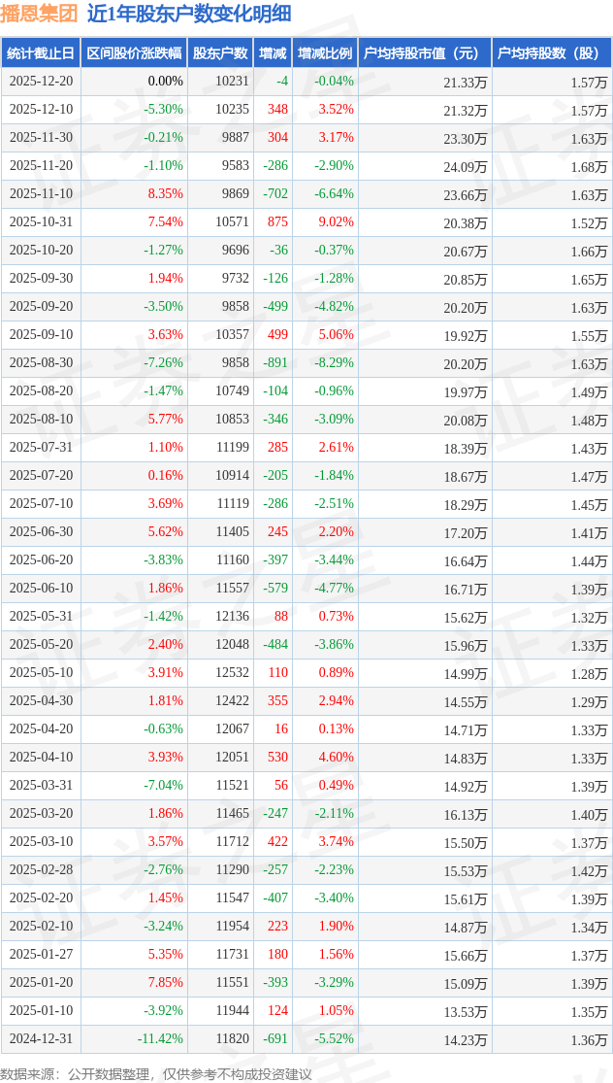Click the 户均持股市值（元） column header
613x1083 pixels.
point(425,53)
